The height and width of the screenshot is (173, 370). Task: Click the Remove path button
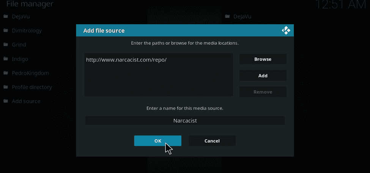(x=263, y=92)
